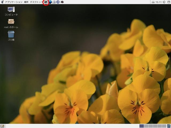Open the trash applet in bottom panel
Screen dimensions: 171x128
pos(169,126)
